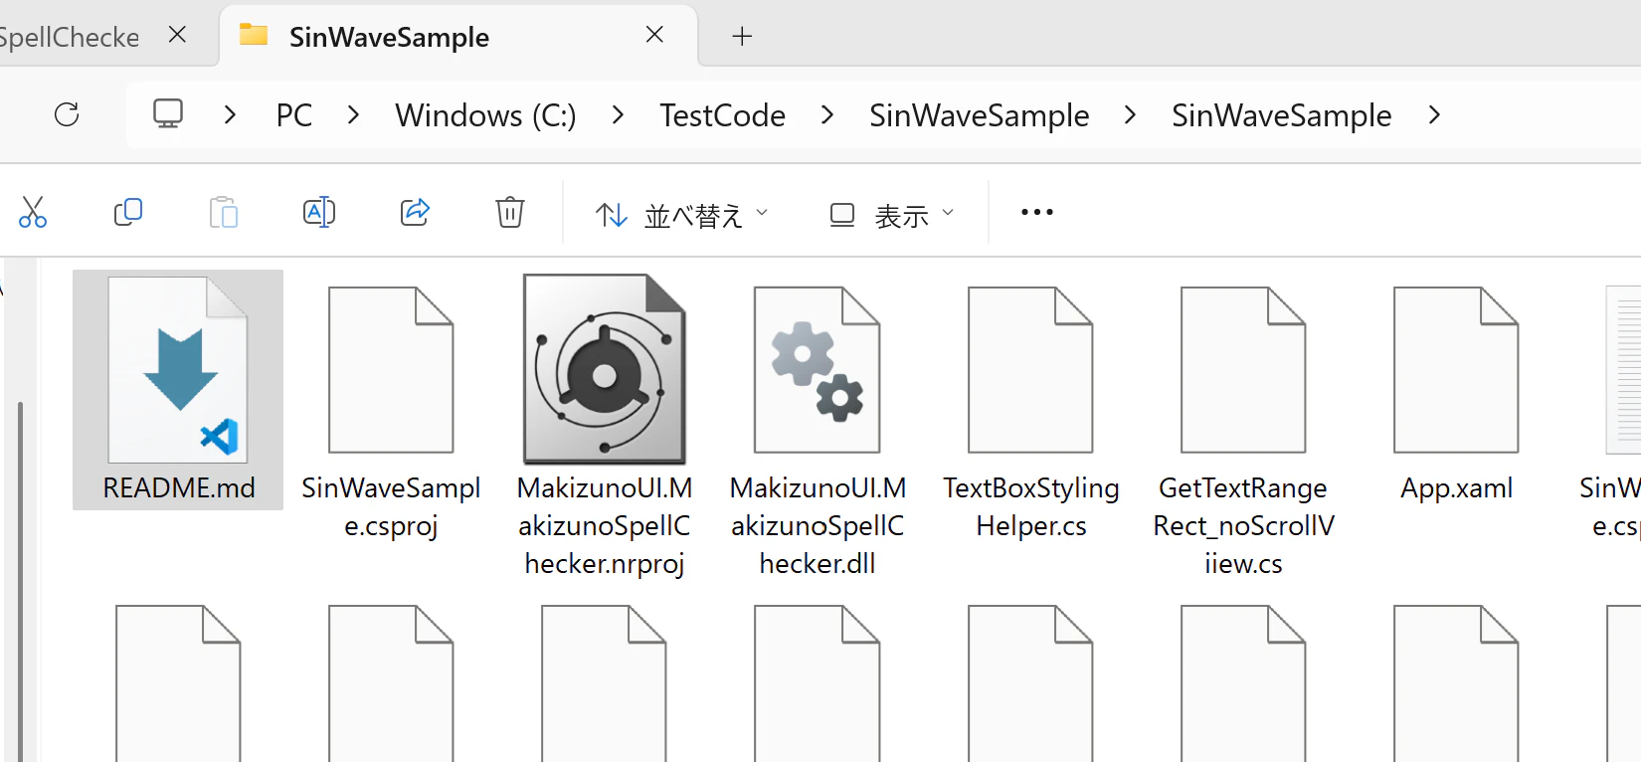
Task: Click the Paste clipboard icon
Action: (x=224, y=212)
